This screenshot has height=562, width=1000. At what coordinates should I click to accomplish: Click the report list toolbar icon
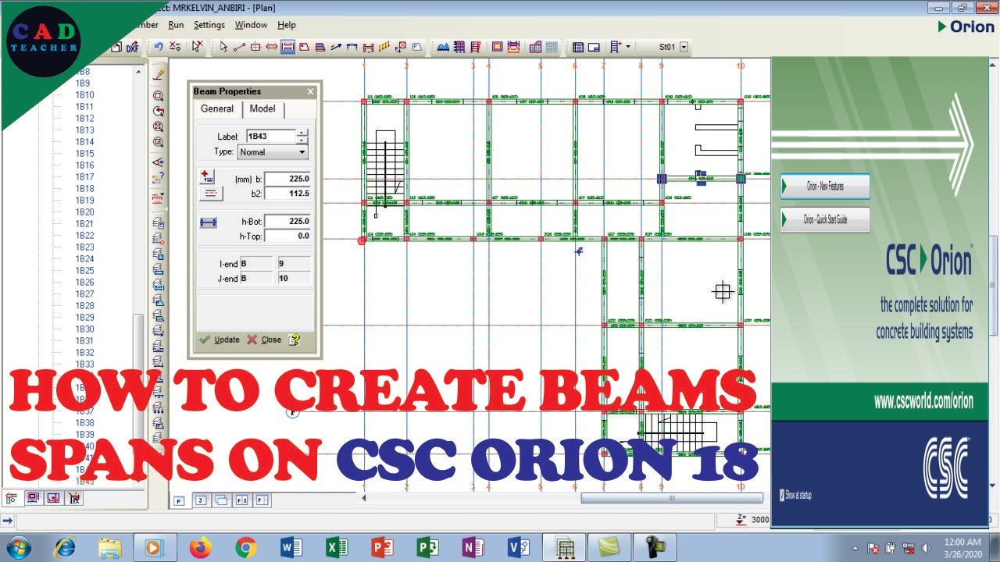pos(578,47)
